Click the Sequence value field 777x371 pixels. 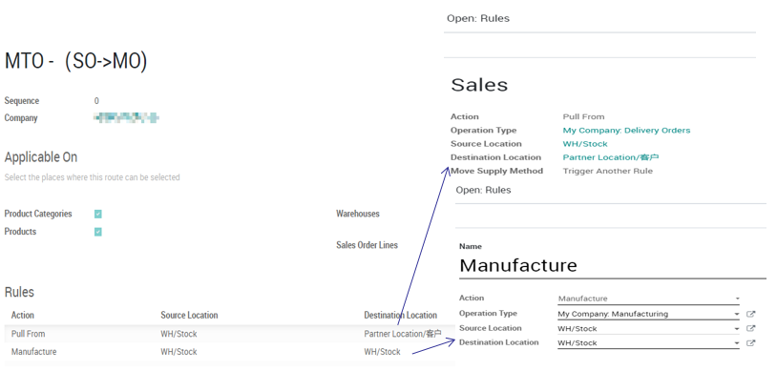96,101
